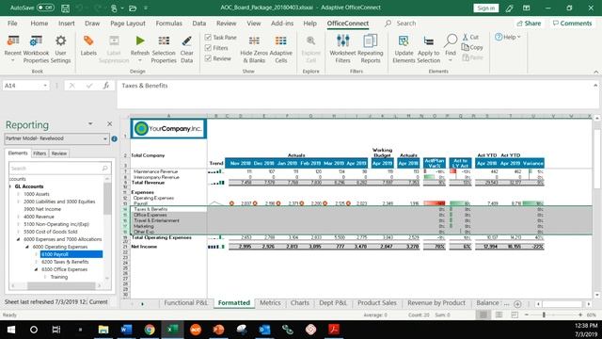The height and width of the screenshot is (339, 602).
Task: Select 4000 Revenue tree item
Action: pos(39,217)
